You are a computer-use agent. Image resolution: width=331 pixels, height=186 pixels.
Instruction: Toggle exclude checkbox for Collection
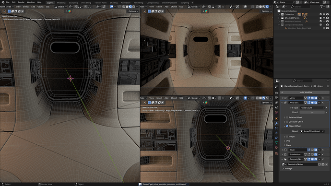tap(320, 14)
